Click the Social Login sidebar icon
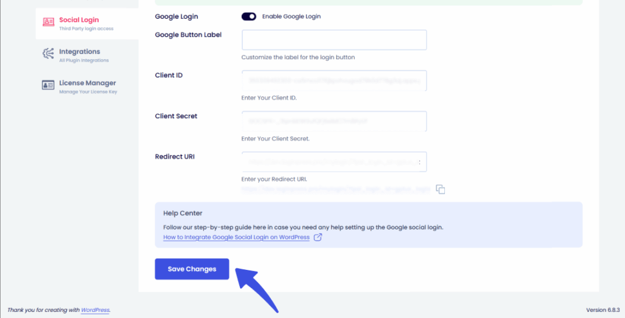The image size is (625, 318). 48,23
